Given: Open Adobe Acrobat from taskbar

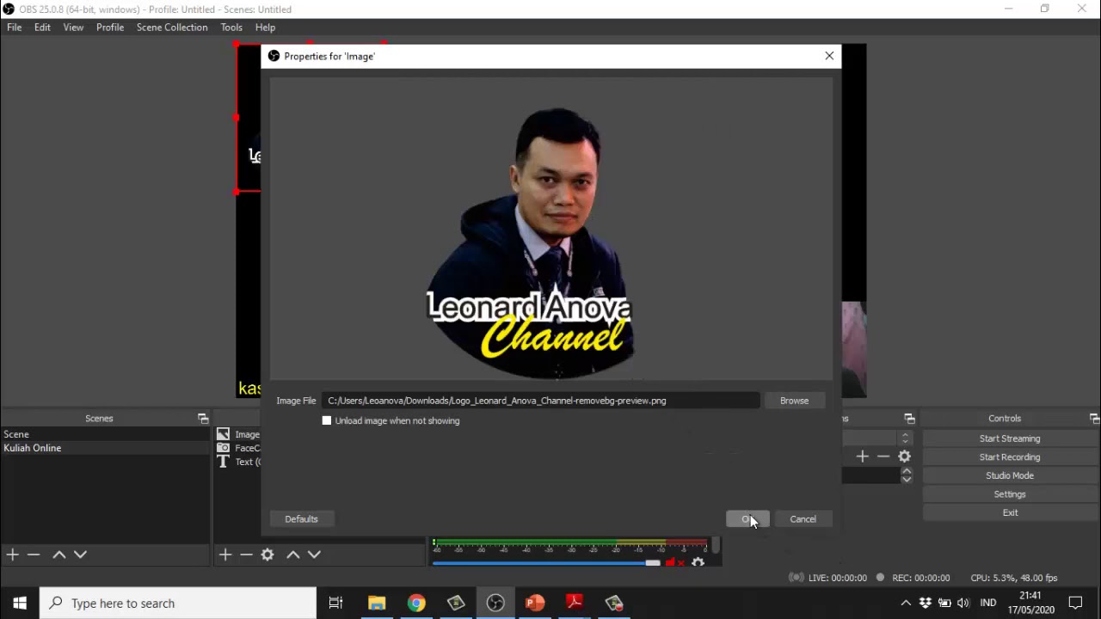Looking at the screenshot, I should (x=575, y=603).
